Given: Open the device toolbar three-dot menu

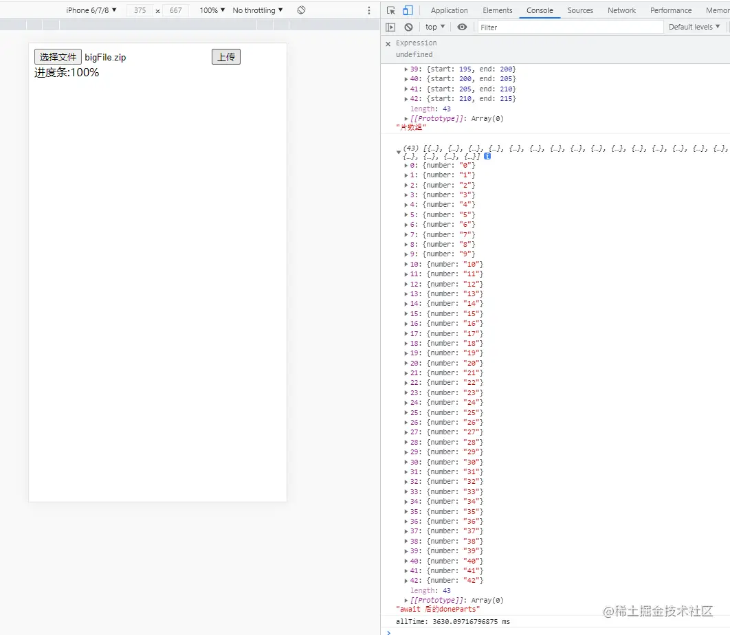Looking at the screenshot, I should tap(368, 10).
